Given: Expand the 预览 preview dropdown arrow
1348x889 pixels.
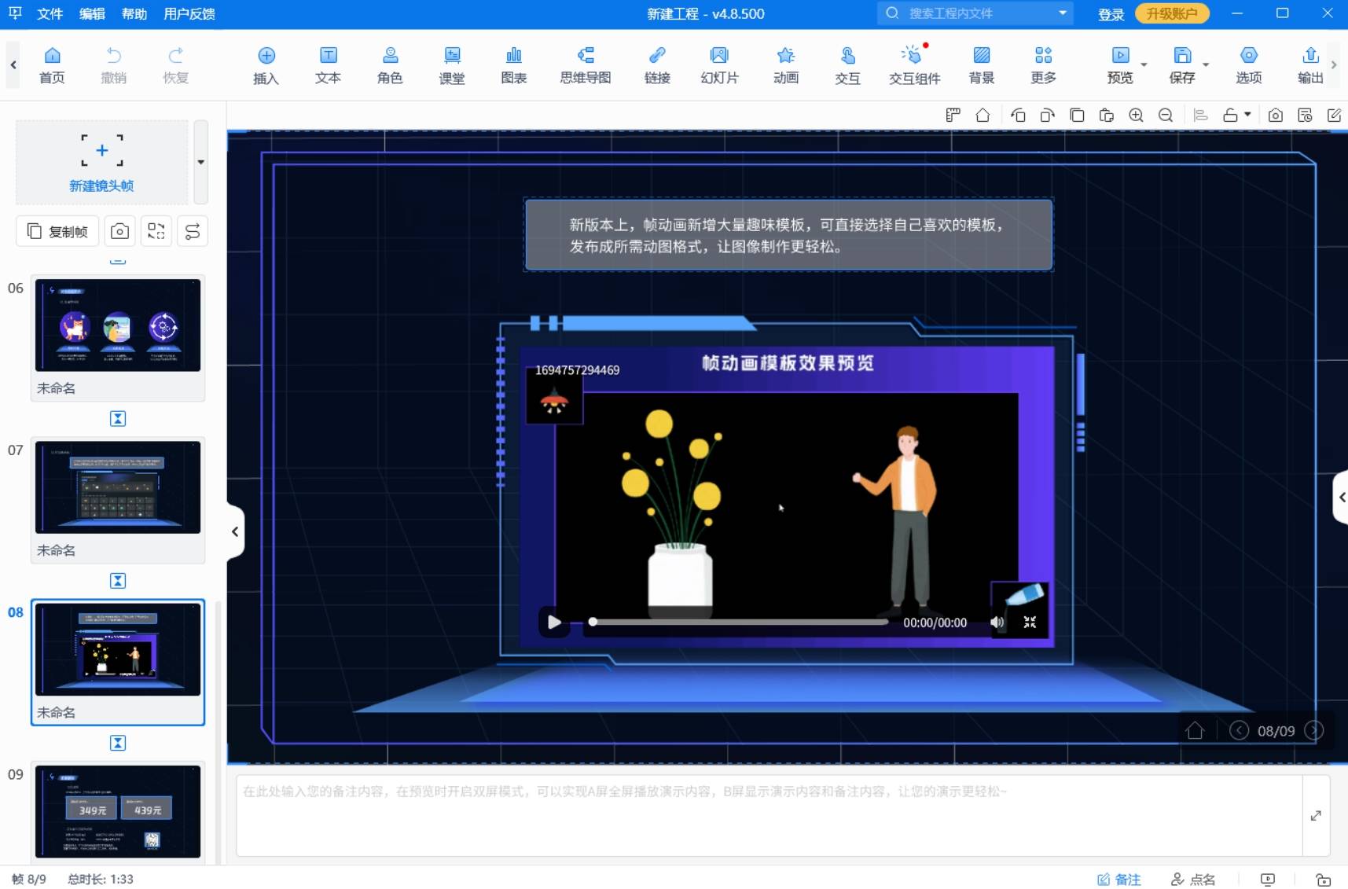Looking at the screenshot, I should (1144, 64).
